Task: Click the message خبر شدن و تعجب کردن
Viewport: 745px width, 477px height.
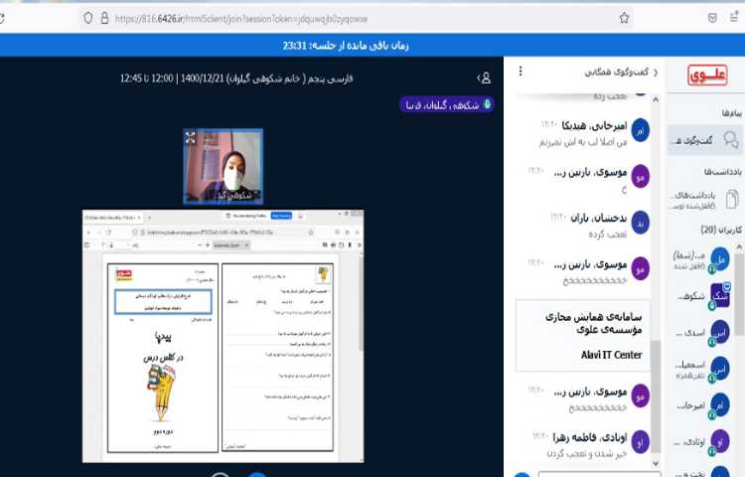Action: pos(587,454)
